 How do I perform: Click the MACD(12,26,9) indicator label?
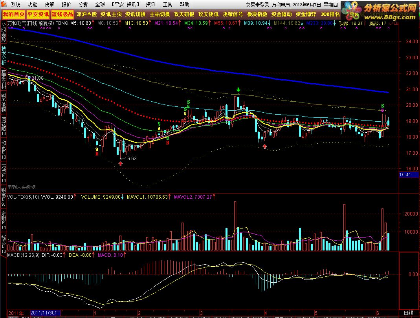[x=23, y=255]
